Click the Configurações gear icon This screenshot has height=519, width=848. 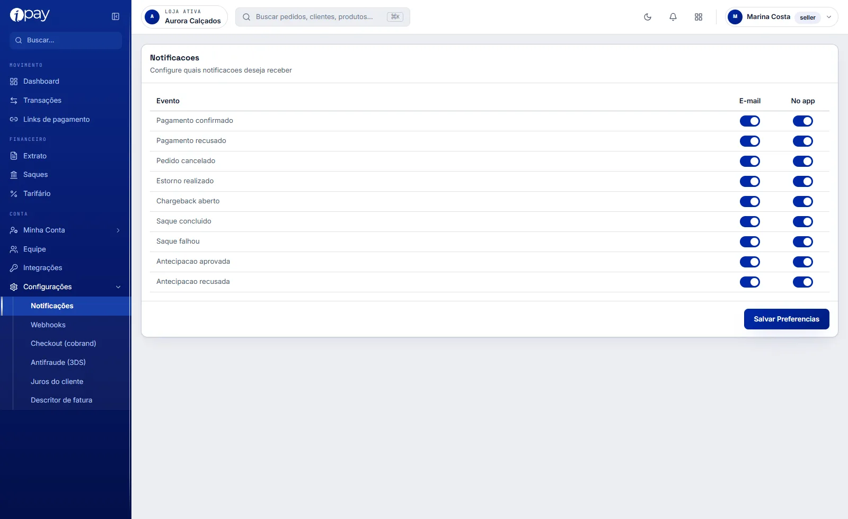[x=14, y=287]
